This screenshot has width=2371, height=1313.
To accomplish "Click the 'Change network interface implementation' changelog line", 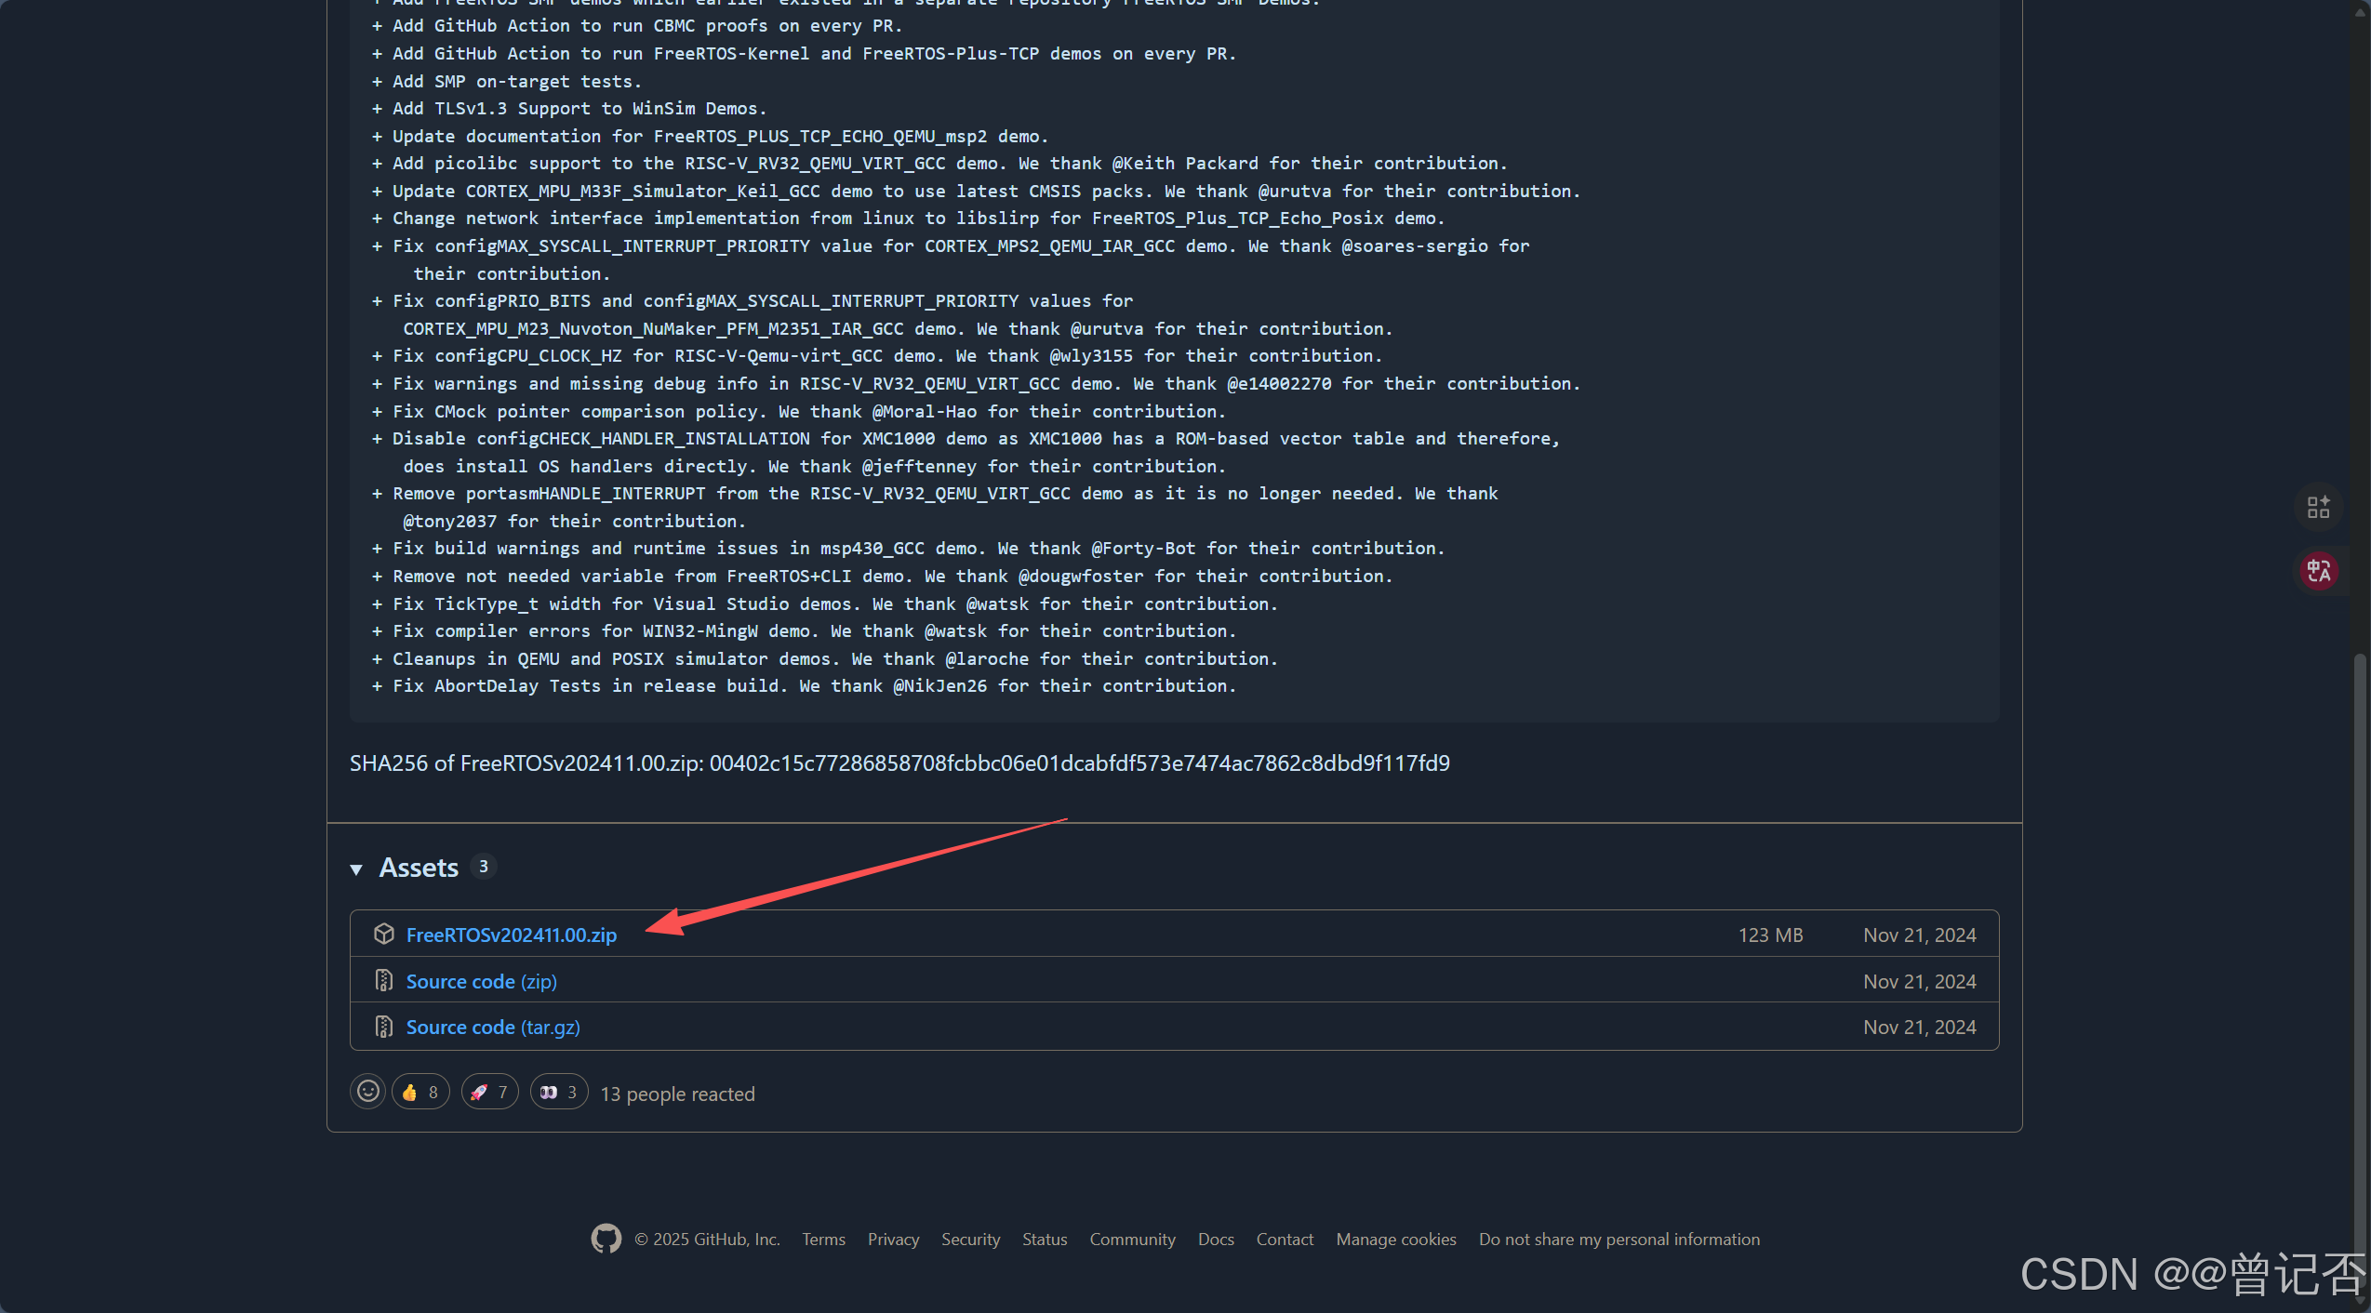I will (908, 218).
